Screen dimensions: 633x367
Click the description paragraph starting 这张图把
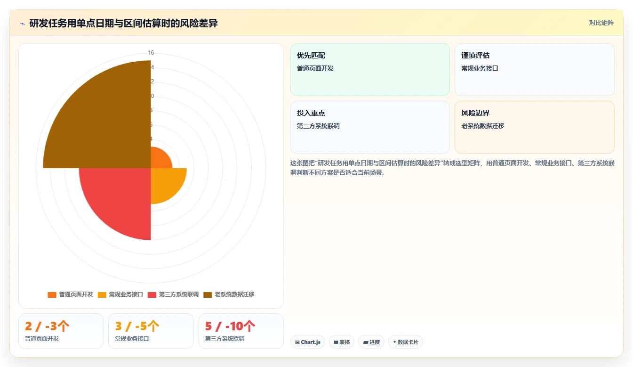coord(452,168)
